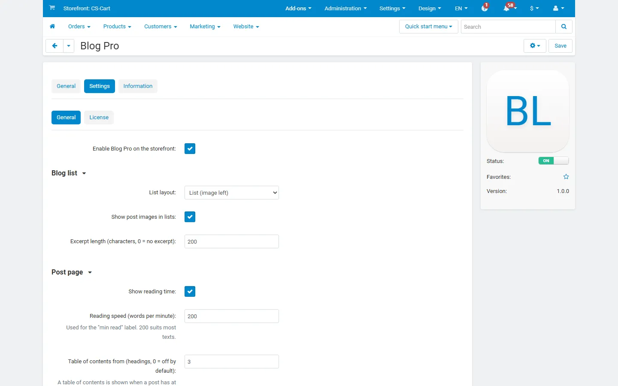Open the Settings top menu

pos(392,8)
